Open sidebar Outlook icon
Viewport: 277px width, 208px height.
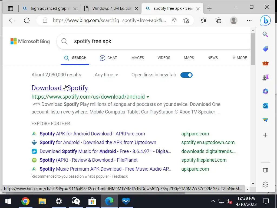pos(265,106)
